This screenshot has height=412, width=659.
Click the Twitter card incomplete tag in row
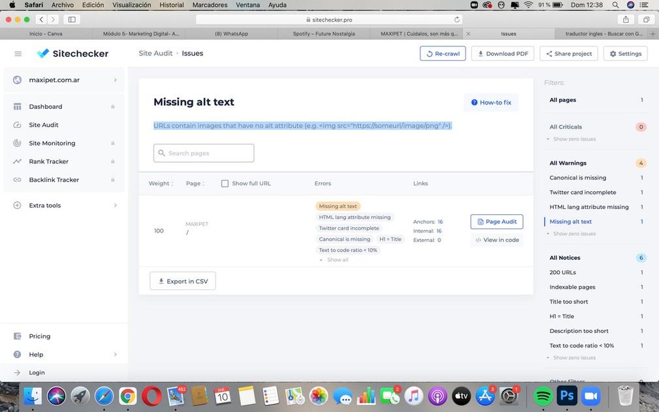pos(349,228)
